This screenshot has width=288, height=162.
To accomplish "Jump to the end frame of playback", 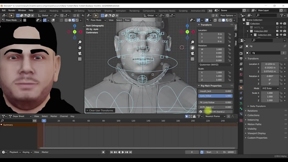I will pos(130,152).
